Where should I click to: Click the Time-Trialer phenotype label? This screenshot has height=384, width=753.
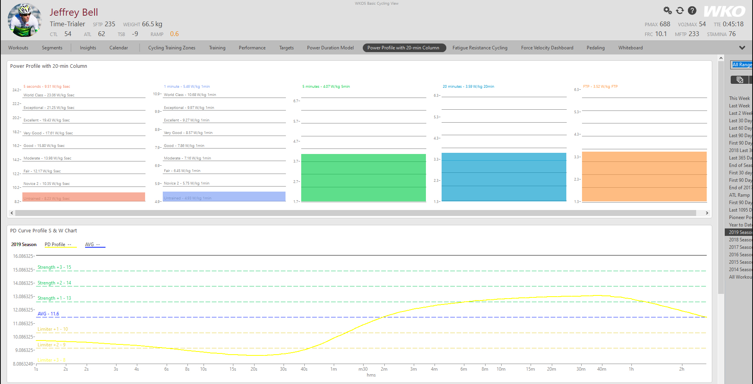click(x=67, y=24)
